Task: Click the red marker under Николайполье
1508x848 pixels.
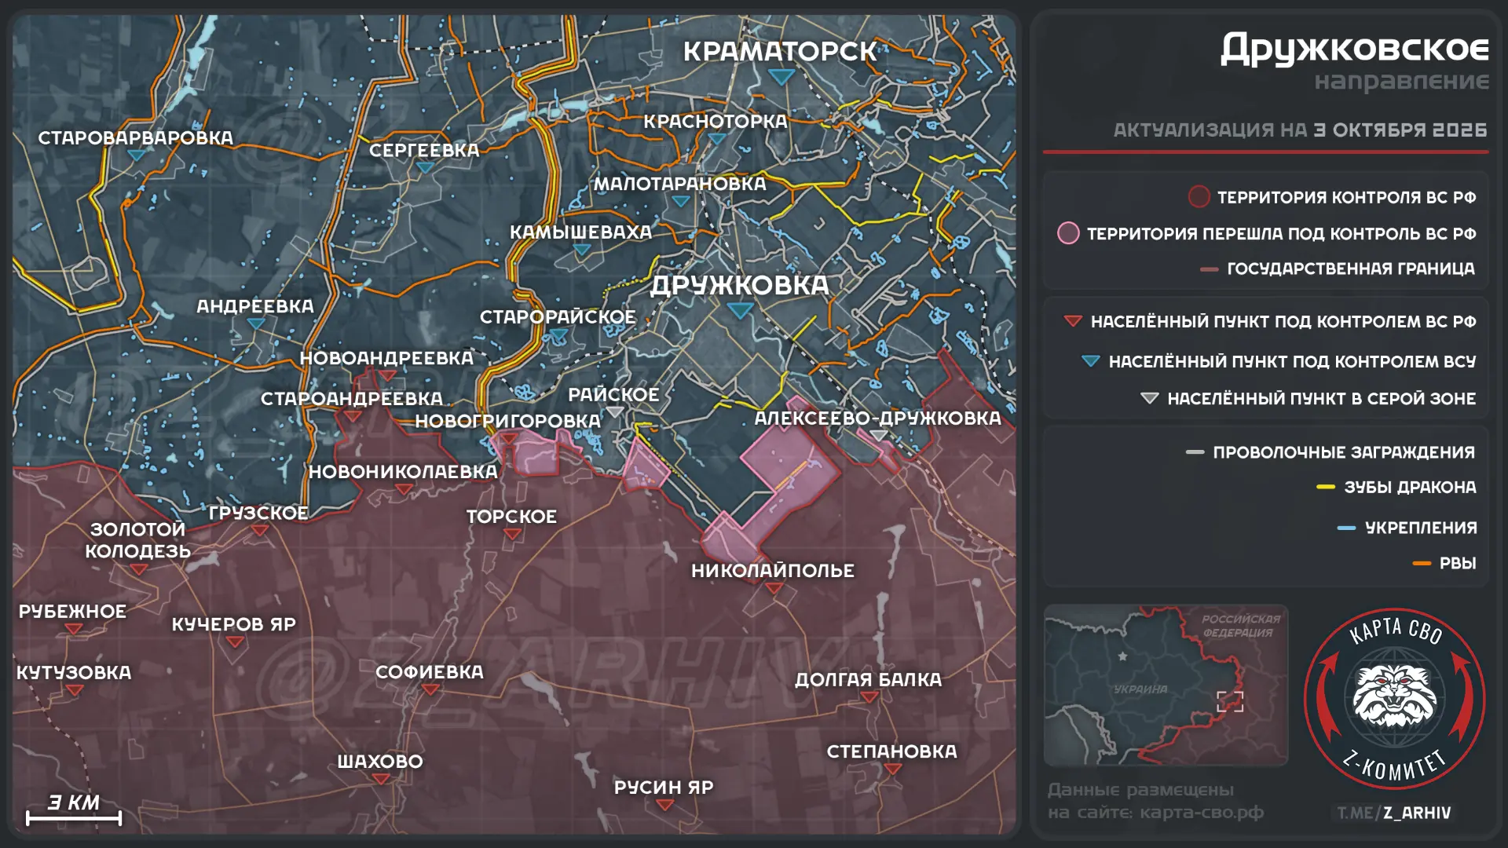Action: (774, 588)
